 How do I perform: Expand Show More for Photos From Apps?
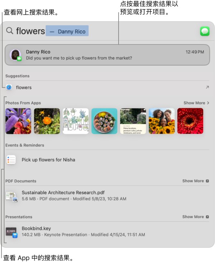tap(196, 103)
